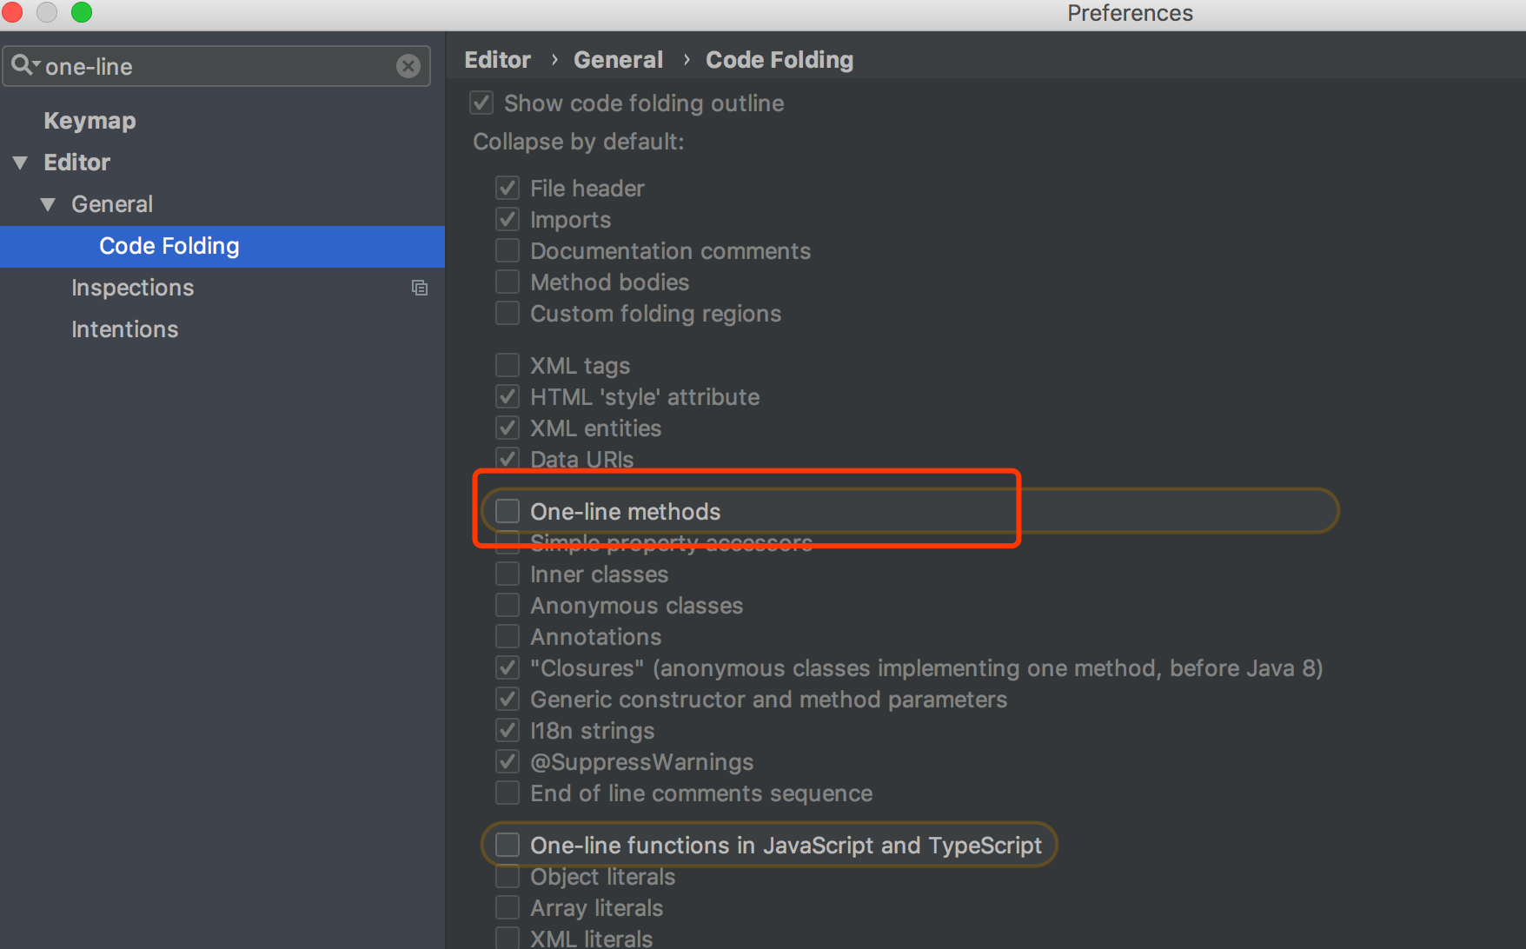Open the Intentions settings page
The width and height of the screenshot is (1526, 949).
click(124, 329)
